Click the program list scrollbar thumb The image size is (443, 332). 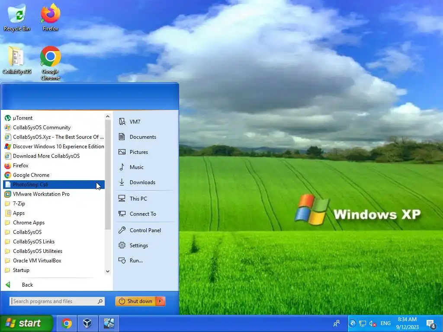[x=108, y=175]
